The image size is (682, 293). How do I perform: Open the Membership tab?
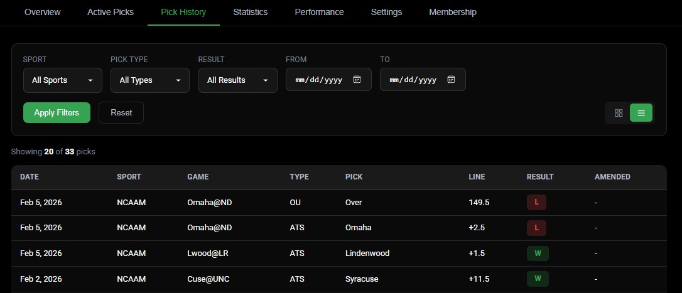453,12
